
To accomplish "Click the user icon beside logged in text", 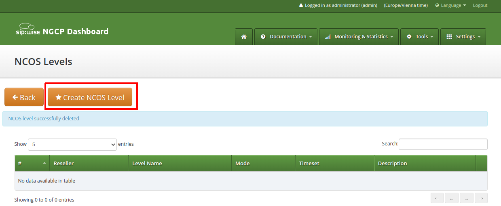I will [301, 6].
